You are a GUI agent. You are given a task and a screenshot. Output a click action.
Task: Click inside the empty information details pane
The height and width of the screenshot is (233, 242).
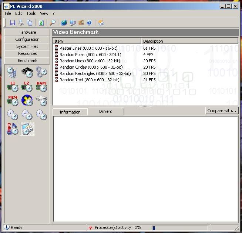[145, 169]
